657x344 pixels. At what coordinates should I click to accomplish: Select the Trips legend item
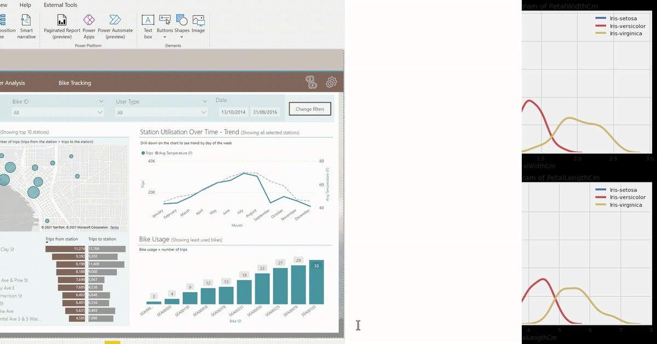[147, 153]
